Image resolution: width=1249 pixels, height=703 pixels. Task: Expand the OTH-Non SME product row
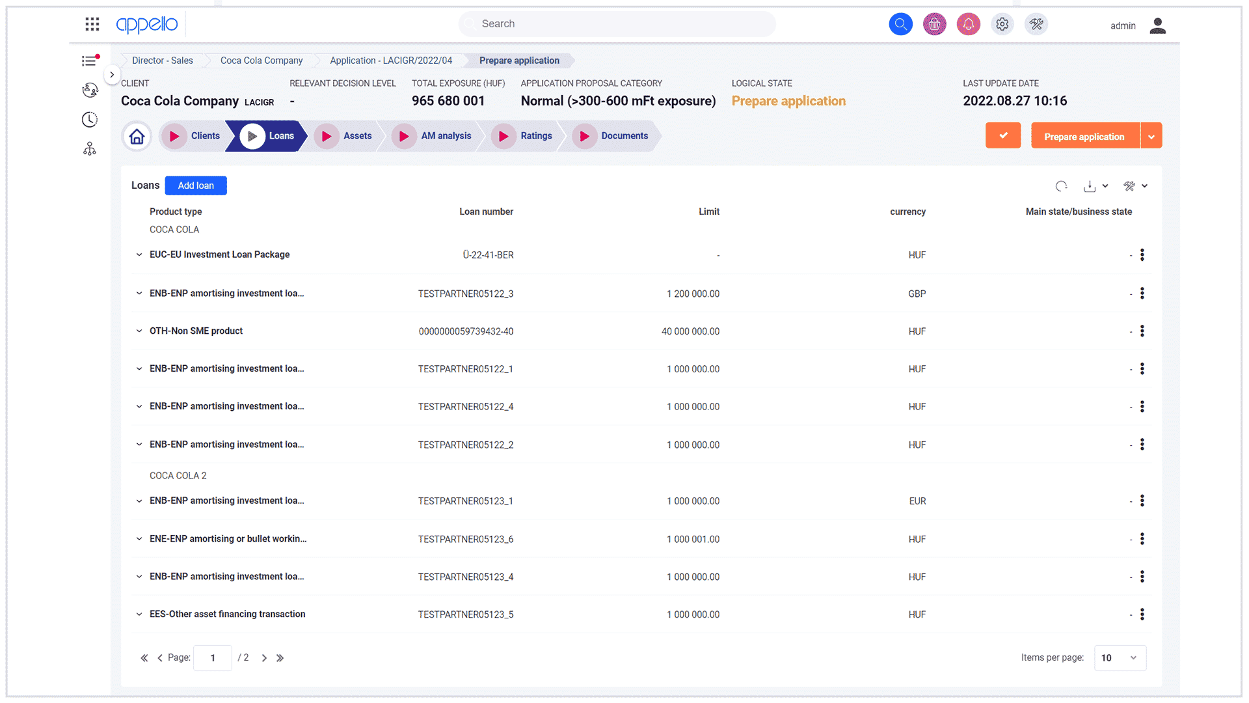(x=140, y=331)
